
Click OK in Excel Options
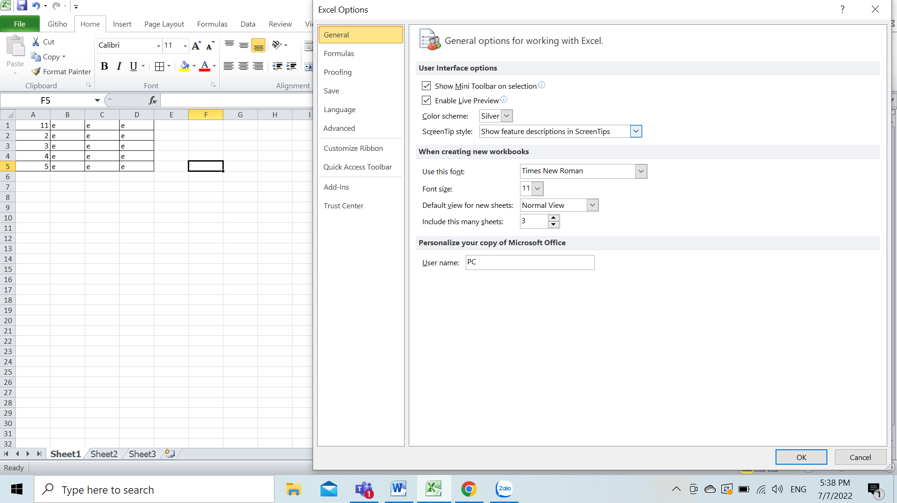tap(801, 457)
